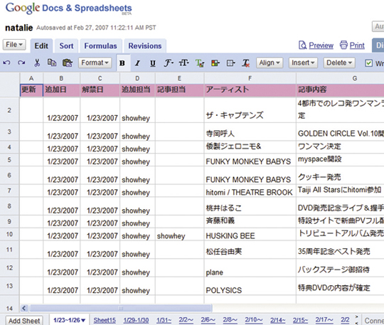This screenshot has height=325, width=384.
Task: Select the myspace開設 cell
Action: [340, 160]
